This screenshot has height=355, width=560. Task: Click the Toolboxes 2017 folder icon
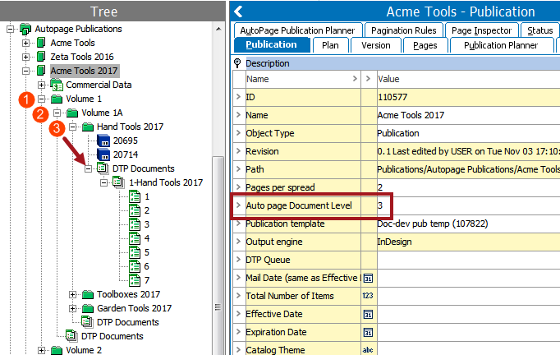[88, 294]
